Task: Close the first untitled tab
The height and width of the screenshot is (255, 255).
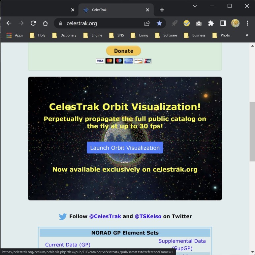Action: 73,10
